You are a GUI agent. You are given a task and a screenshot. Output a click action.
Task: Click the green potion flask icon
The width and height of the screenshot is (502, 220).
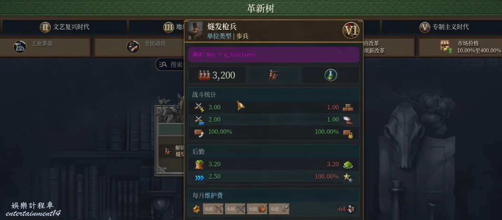click(x=331, y=75)
